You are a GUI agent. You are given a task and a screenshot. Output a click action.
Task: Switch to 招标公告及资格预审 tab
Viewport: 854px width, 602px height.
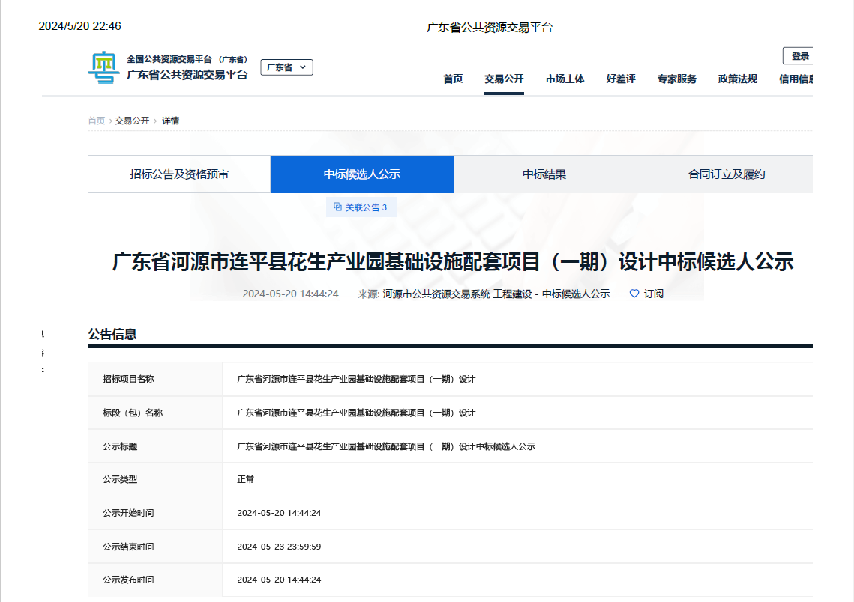pos(179,174)
